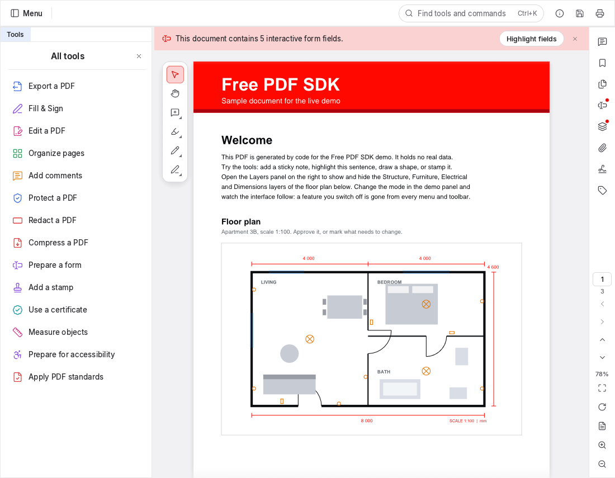Jump up using the up chevron
This screenshot has height=478, width=615.
tap(602, 339)
